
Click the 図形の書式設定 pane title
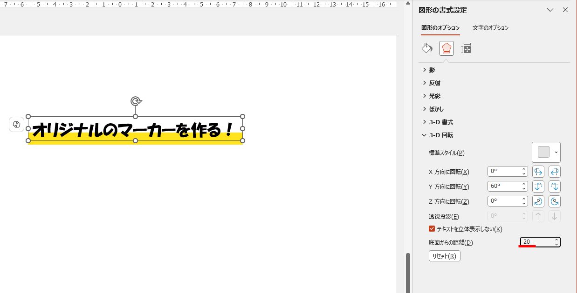coord(443,10)
